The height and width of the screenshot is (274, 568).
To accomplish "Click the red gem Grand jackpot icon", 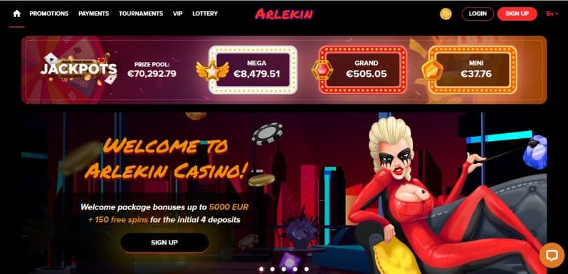I will (322, 70).
